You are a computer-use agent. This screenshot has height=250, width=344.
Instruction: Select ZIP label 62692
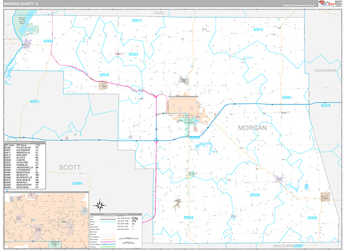pyautogui.click(x=312, y=218)
